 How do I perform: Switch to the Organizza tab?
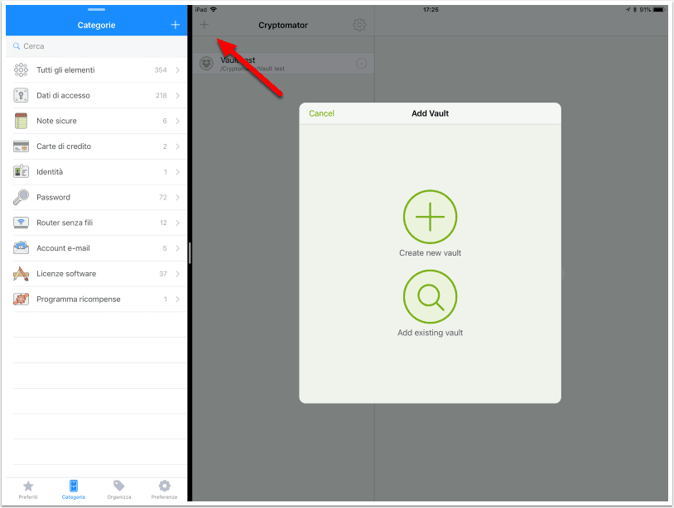pos(119,490)
